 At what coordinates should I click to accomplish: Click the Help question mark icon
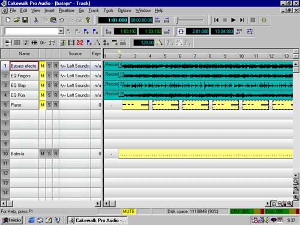pyautogui.click(x=88, y=20)
